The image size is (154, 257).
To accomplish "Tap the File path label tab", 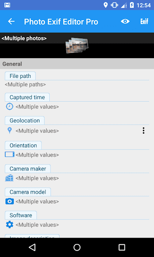I will tap(20, 76).
